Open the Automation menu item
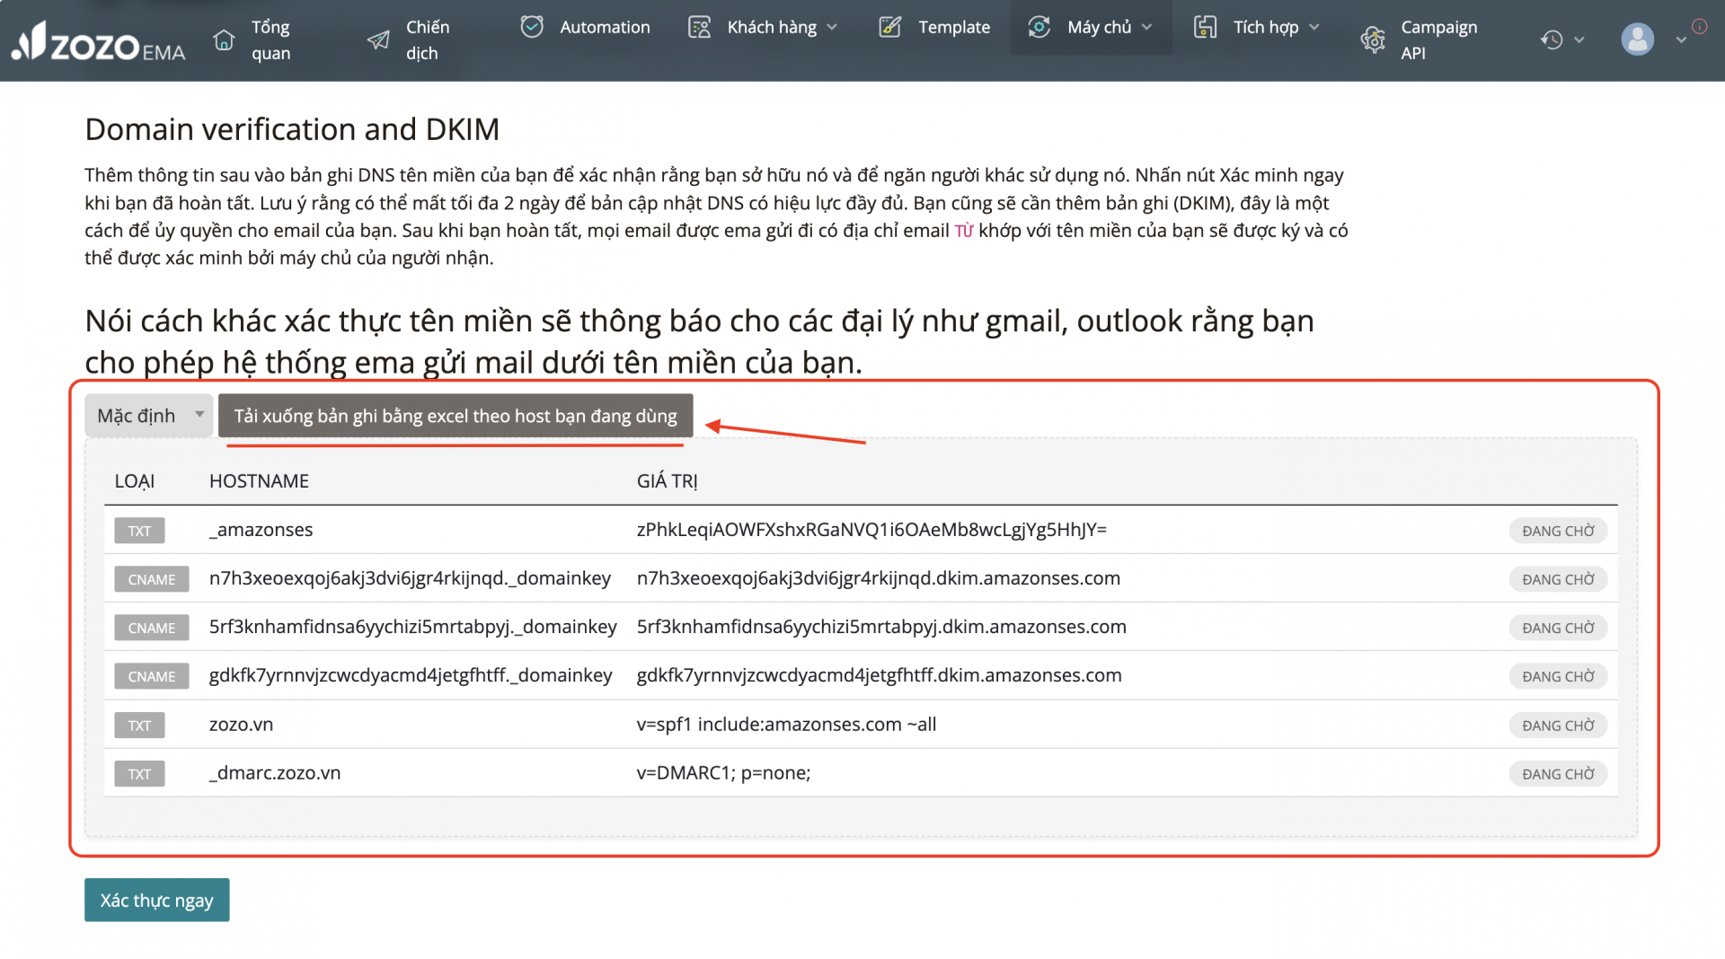1725x959 pixels. pos(605,27)
